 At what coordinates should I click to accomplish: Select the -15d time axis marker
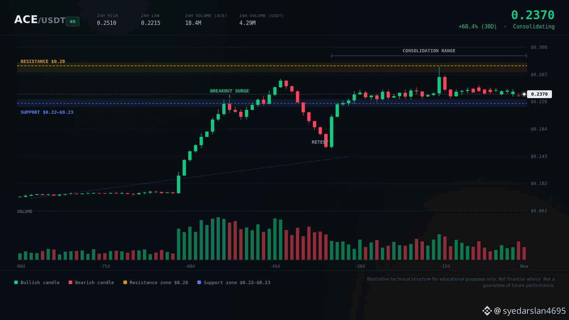pos(445,266)
